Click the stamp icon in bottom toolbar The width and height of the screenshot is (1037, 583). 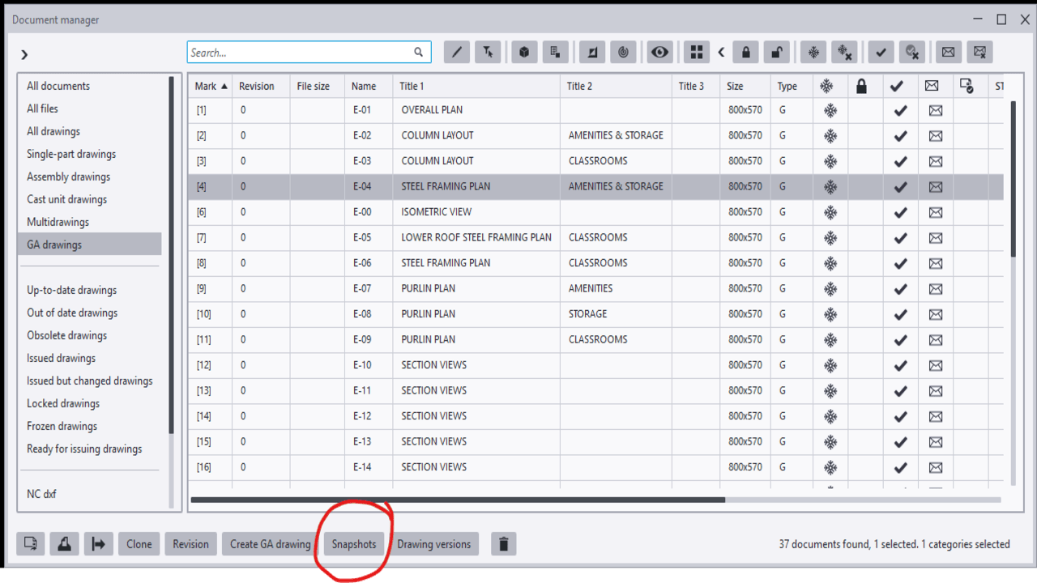(x=64, y=544)
